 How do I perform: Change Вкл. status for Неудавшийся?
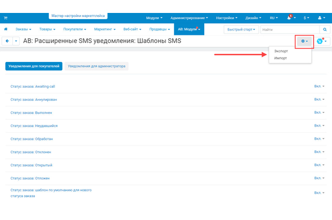pyautogui.click(x=319, y=125)
